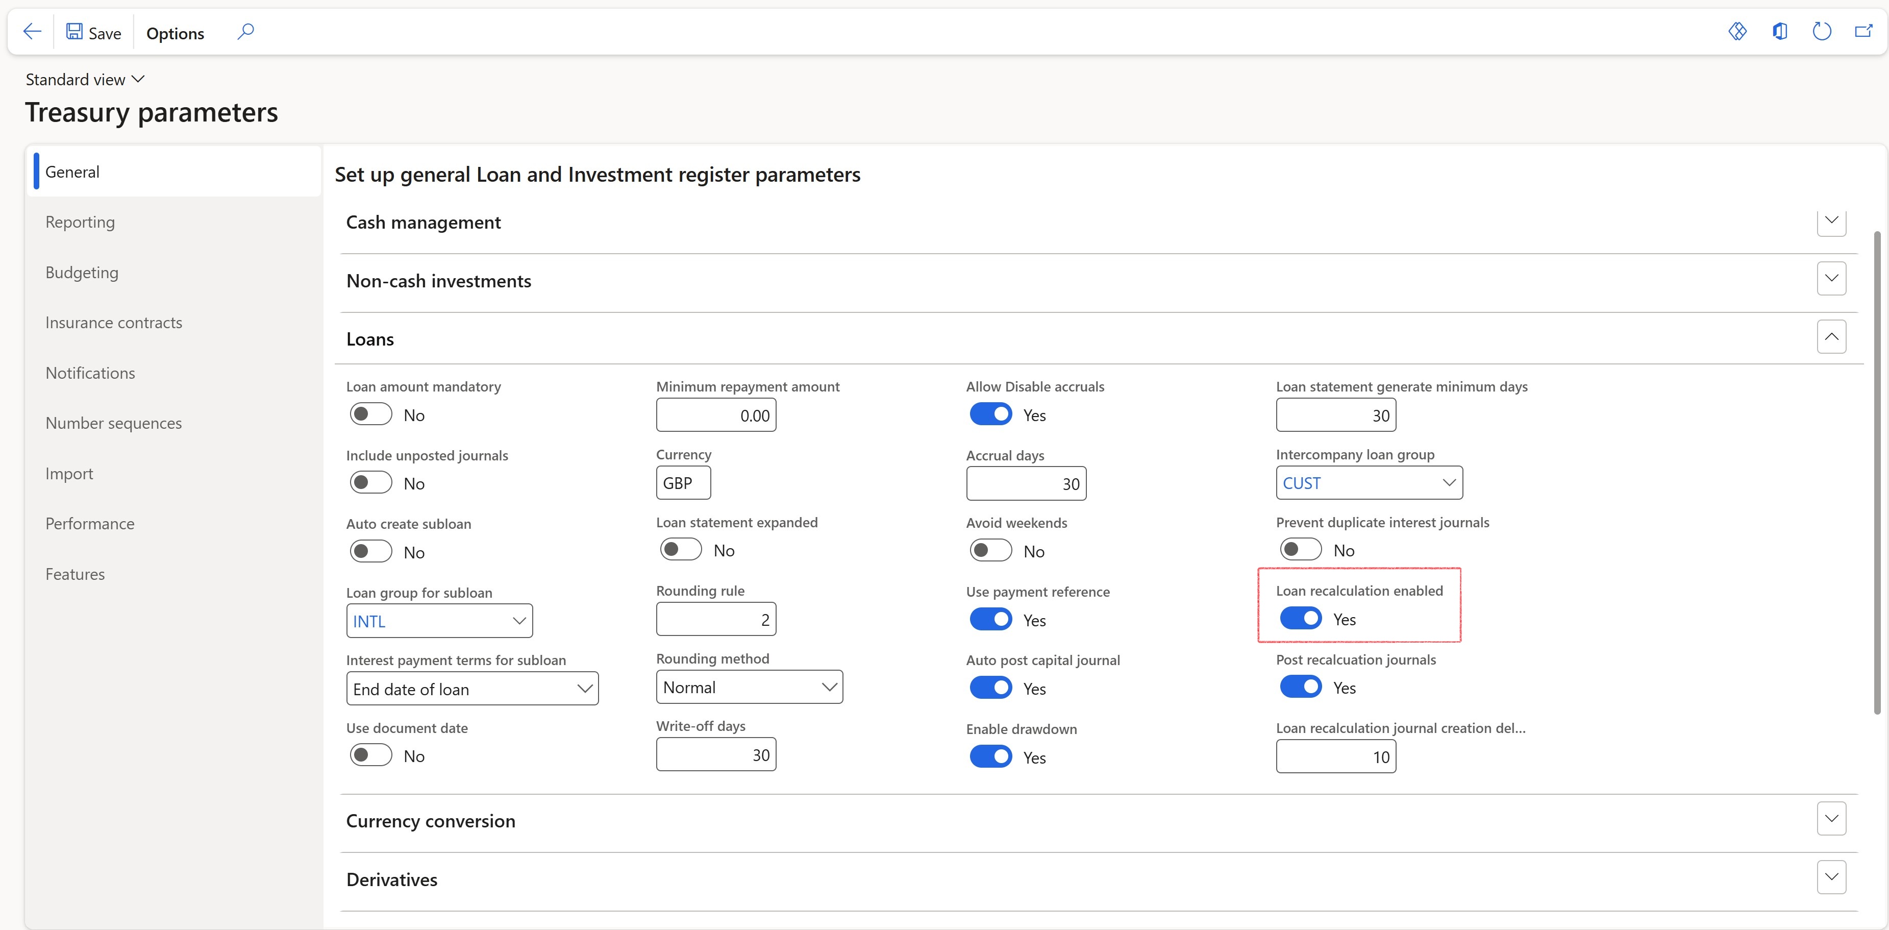Open the diamond personalization icon
1889x930 pixels.
(1737, 32)
